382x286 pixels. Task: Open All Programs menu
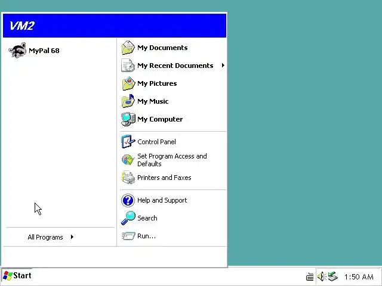pyautogui.click(x=51, y=237)
